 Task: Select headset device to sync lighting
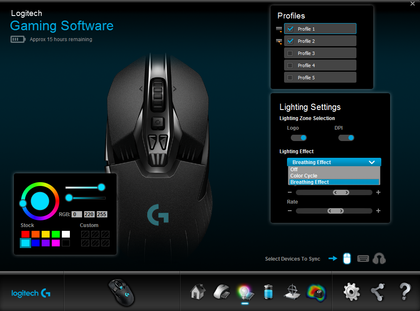tap(379, 259)
